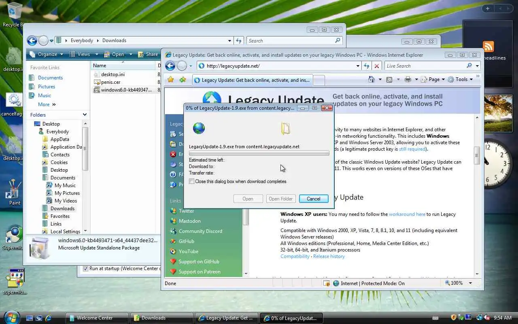Open the Print dropdown arrow in IE
Image resolution: width=518 pixels, height=324 pixels.
point(416,79)
